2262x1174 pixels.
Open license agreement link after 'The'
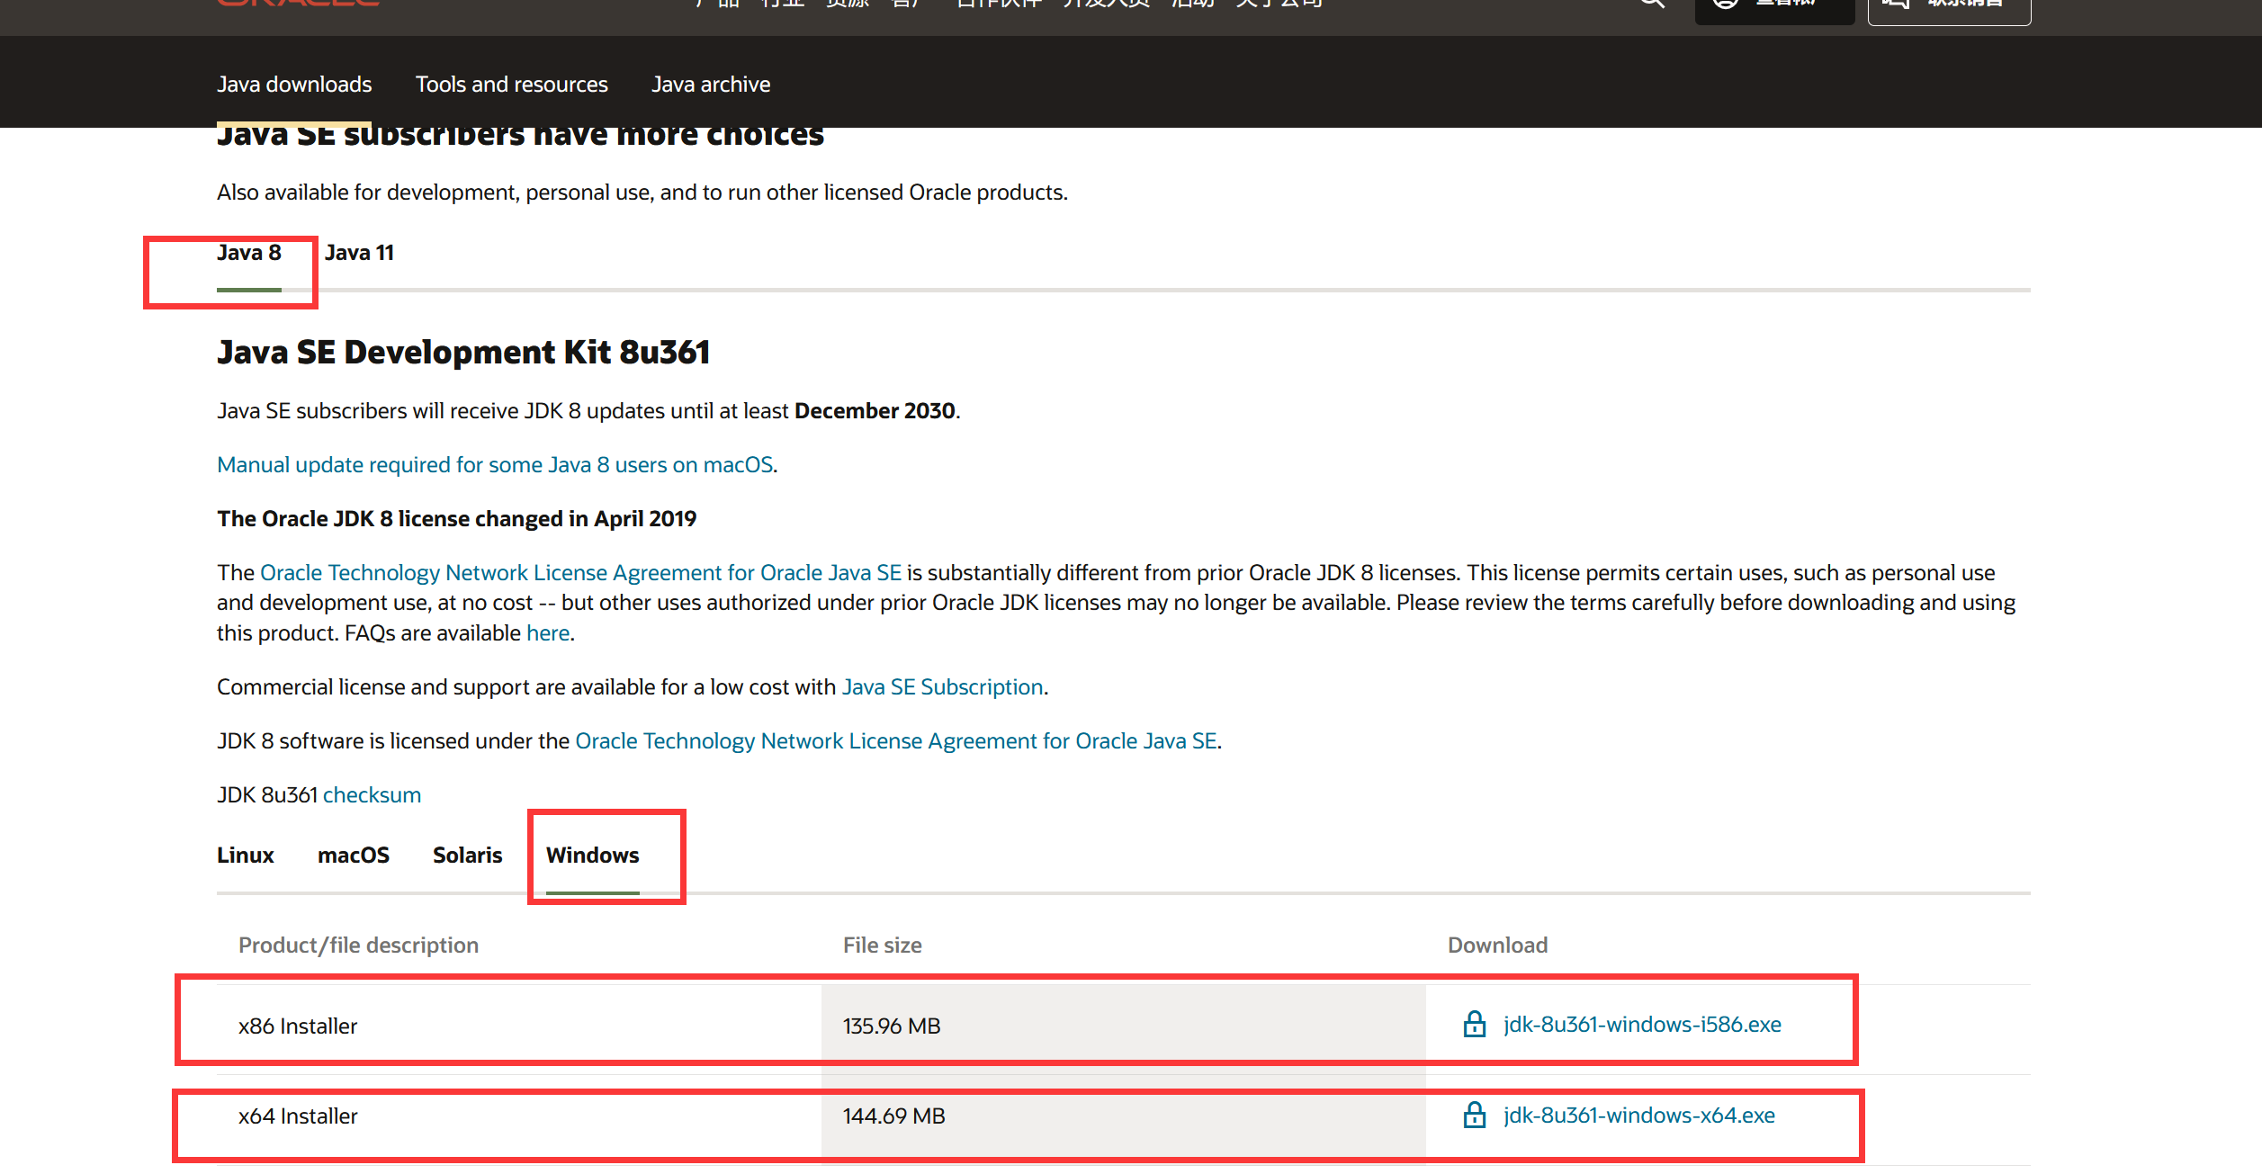point(580,573)
